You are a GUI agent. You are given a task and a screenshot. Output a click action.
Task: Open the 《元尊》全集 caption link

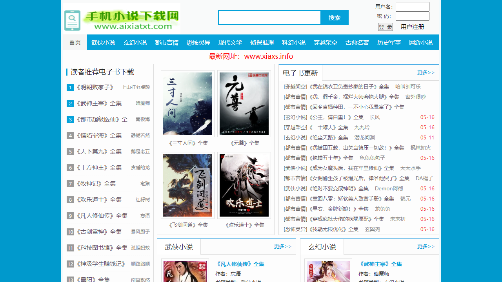(244, 143)
